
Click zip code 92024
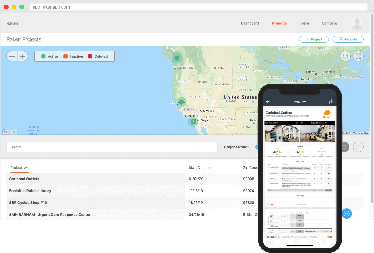click(249, 191)
